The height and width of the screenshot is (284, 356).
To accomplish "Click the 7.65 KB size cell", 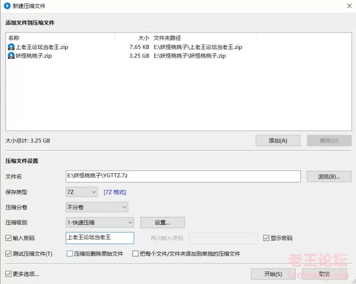I will 139,47.
